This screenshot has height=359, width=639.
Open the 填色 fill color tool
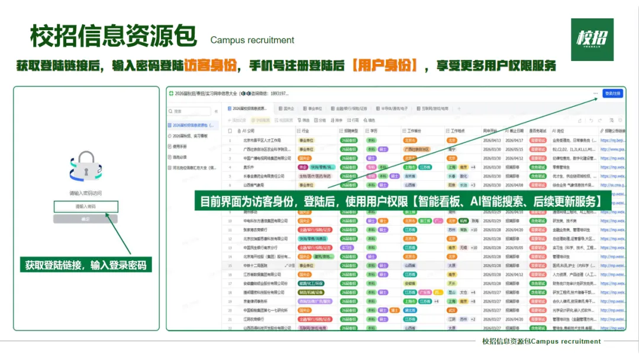(x=369, y=120)
